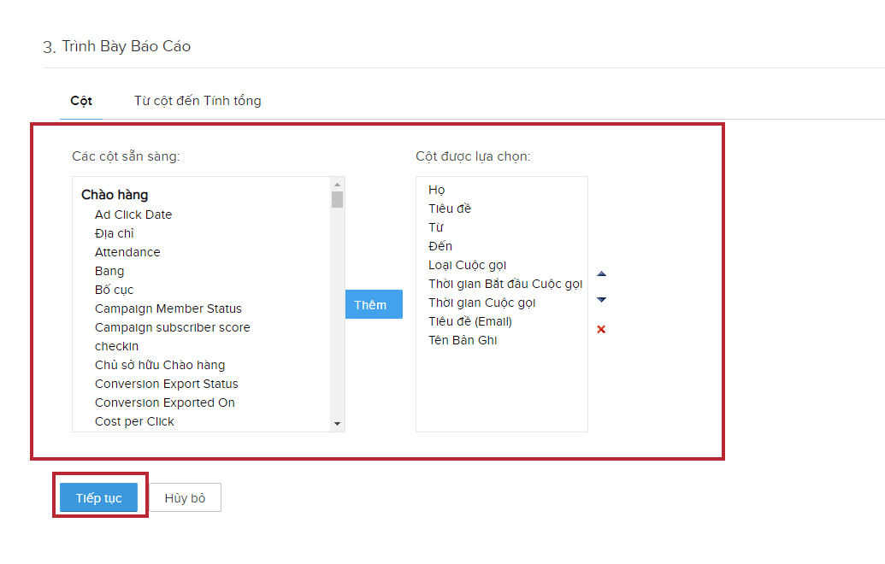Select Loại Cuộc gọi in chosen columns

(468, 265)
